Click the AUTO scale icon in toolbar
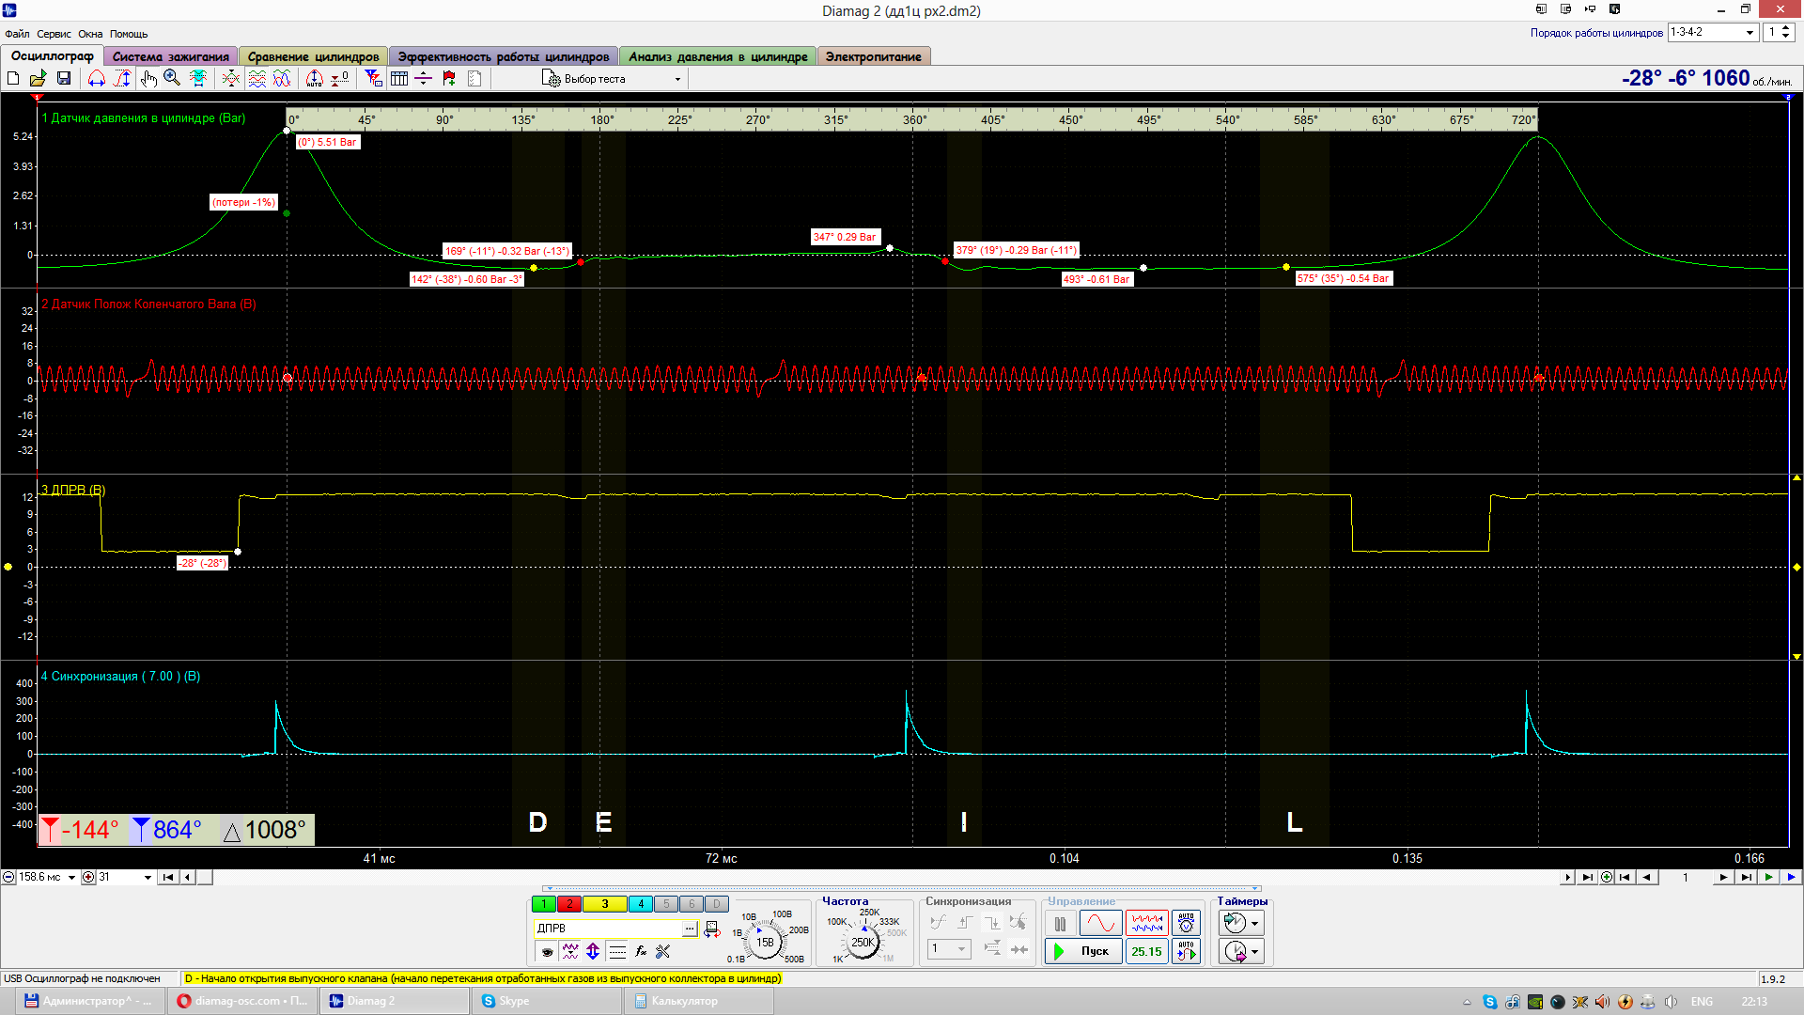Viewport: 1804px width, 1015px height. coord(315,79)
